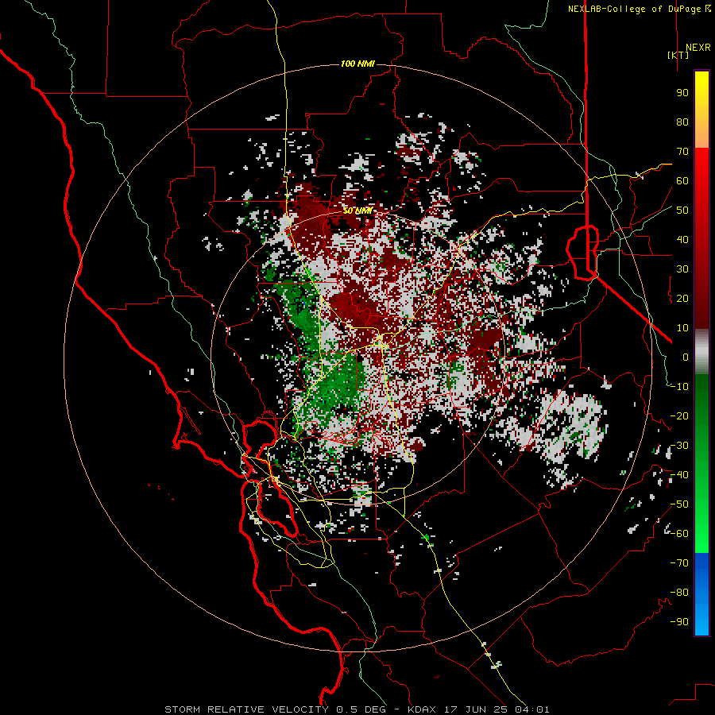Click the 20 value on the velocity scale
The image size is (715, 715).
[x=682, y=299]
